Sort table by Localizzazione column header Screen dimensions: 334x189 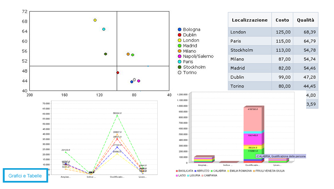249,20
